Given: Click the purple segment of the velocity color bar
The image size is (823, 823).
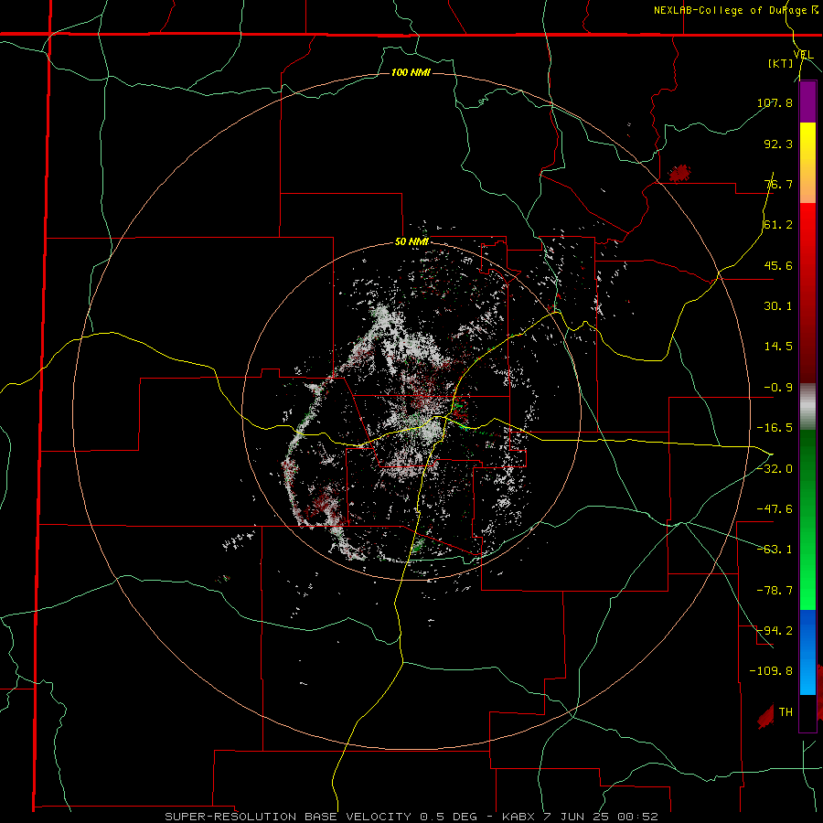Looking at the screenshot, I should [x=807, y=102].
